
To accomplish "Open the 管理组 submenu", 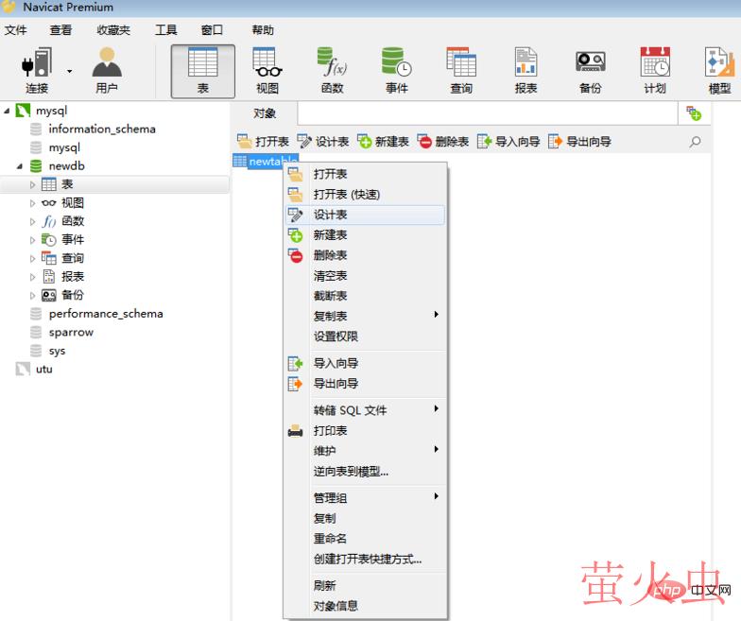I will [365, 497].
